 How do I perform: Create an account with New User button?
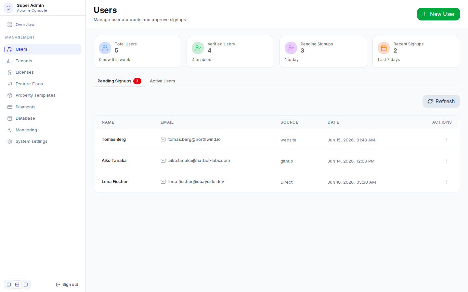tap(438, 14)
